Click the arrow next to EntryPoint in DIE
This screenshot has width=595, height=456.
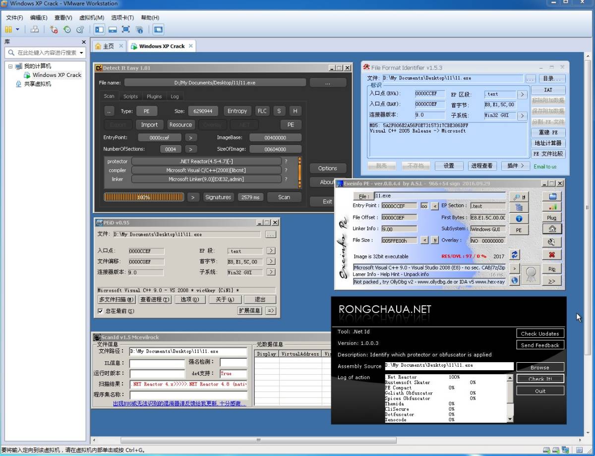pyautogui.click(x=191, y=137)
